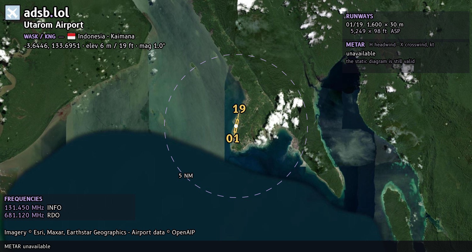472x252 pixels.
Task: Click the imagery attribution Esri, Maxar text
Action: 65,232
